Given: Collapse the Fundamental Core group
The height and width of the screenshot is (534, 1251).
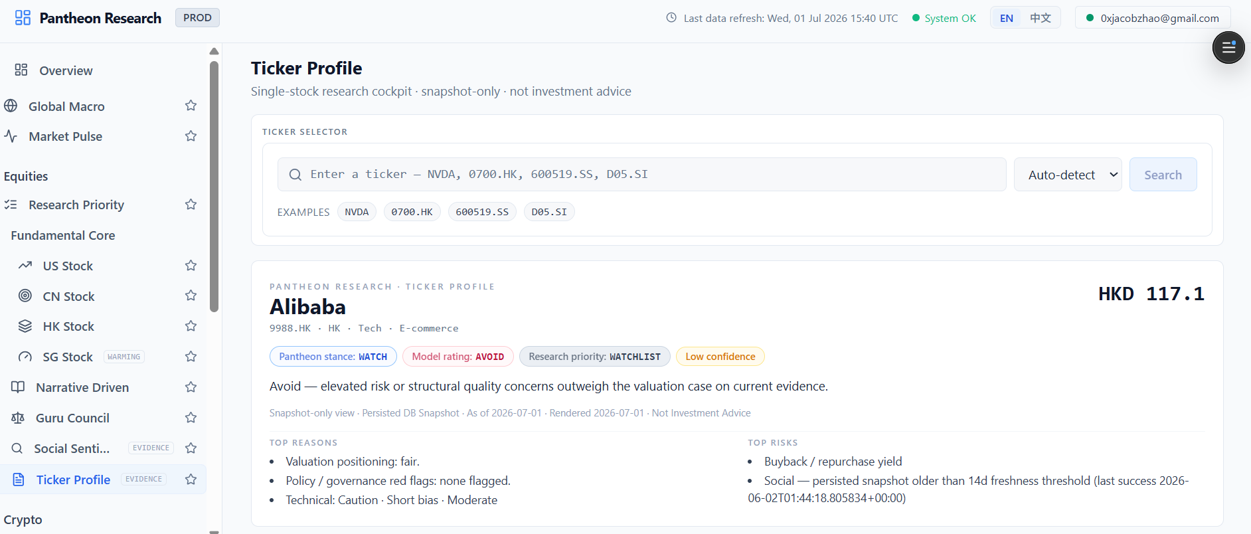Looking at the screenshot, I should [x=63, y=235].
